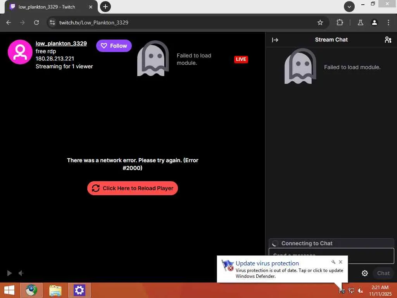The height and width of the screenshot is (298, 397).
Task: Click the Follow button with heart icon
Action: coord(114,46)
